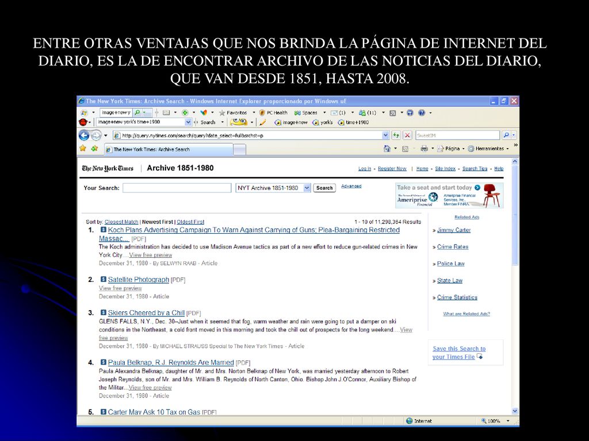Open the PC Health shield button
This screenshot has height=441, width=589.
click(x=273, y=113)
